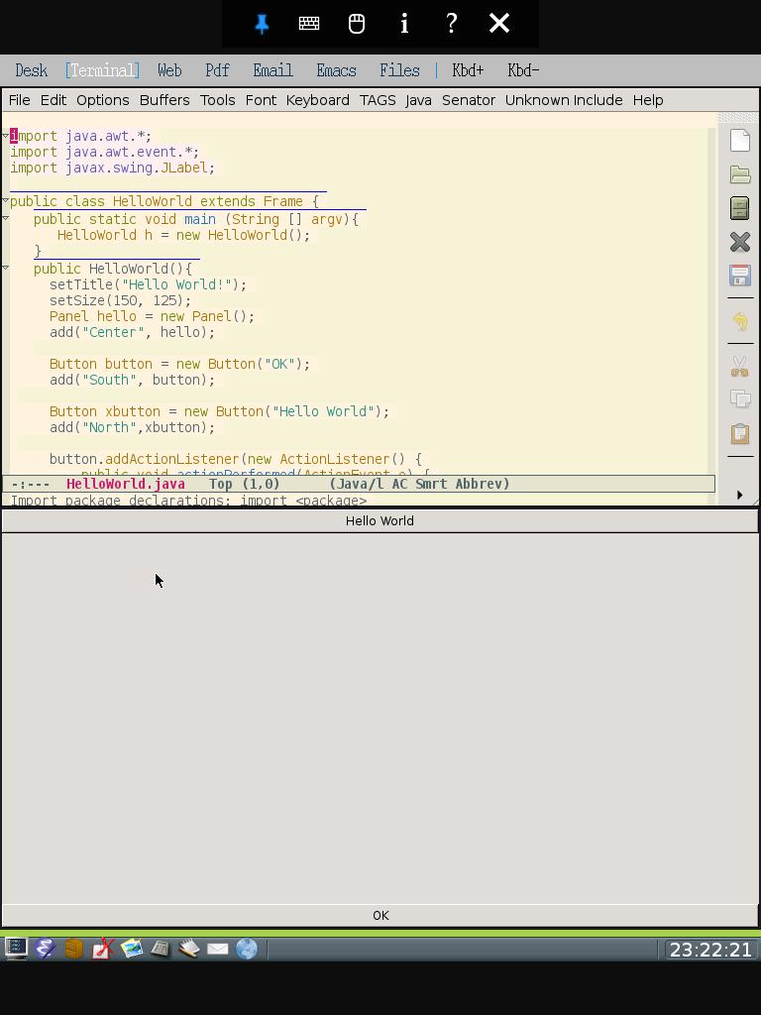Click the save buffer floppy disk icon
Screen dimensions: 761x1015
(740, 276)
